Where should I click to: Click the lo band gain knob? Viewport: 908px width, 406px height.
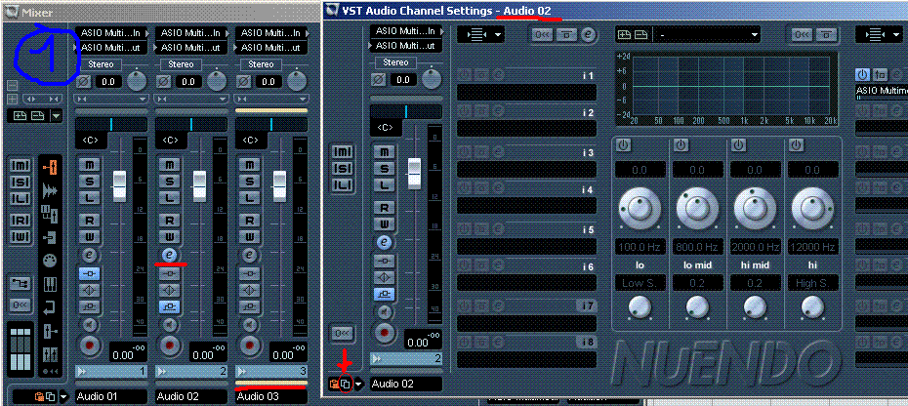[640, 209]
